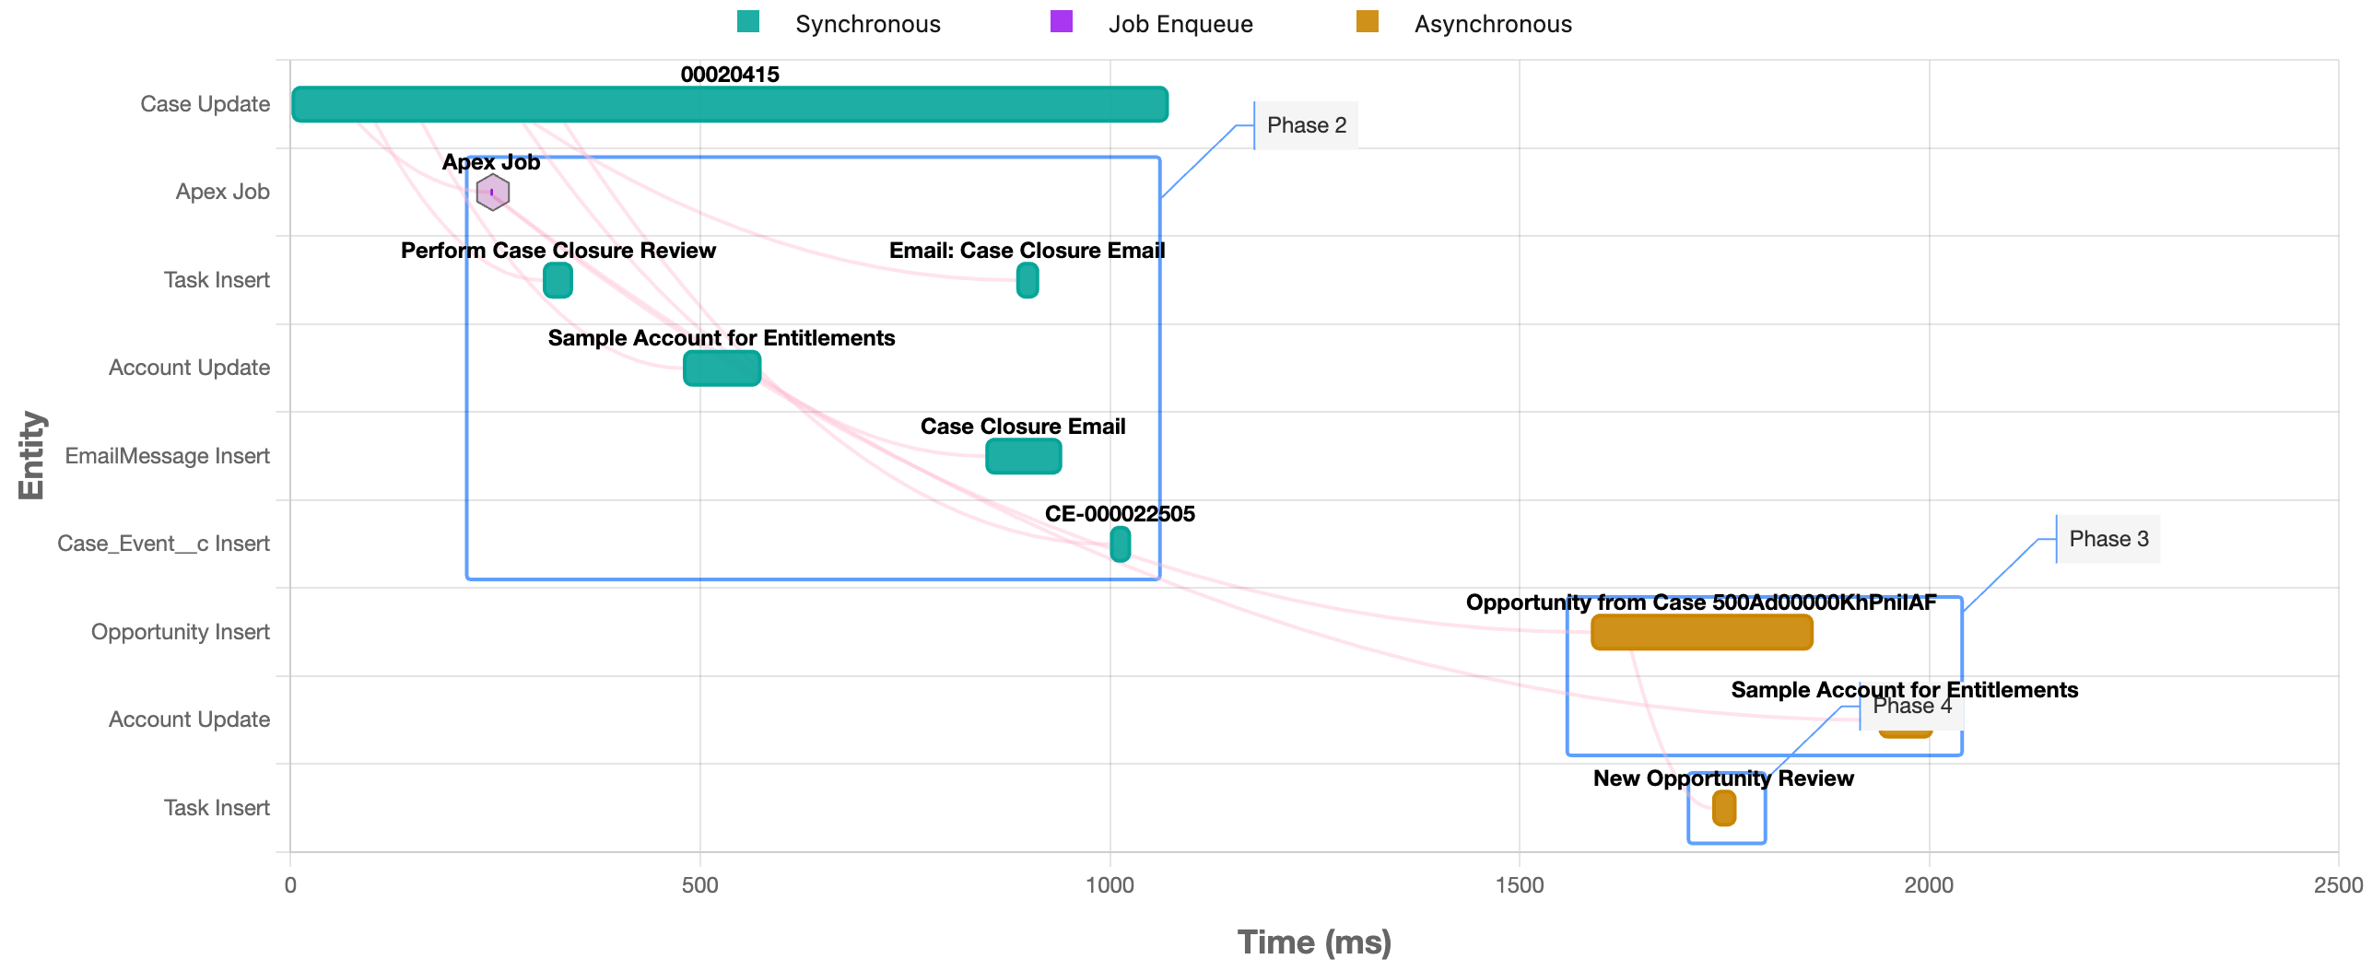Screen dimensions: 2372x971
Task: Select the Email: Case Closure Email task bar
Action: tap(1027, 280)
